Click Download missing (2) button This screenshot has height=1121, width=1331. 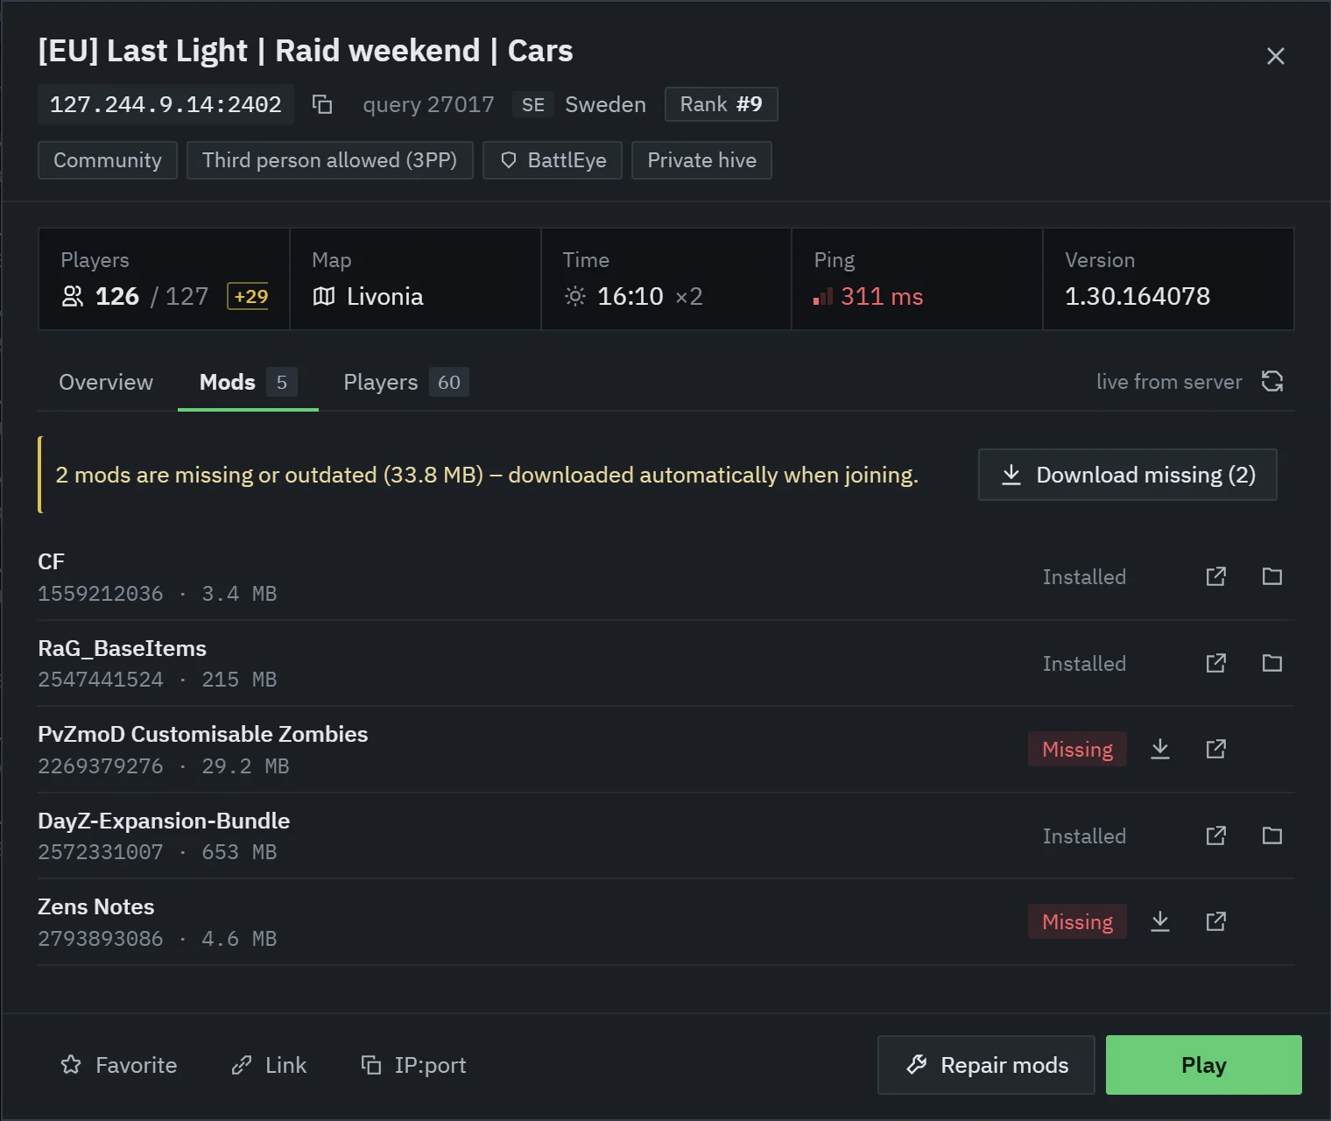point(1128,475)
